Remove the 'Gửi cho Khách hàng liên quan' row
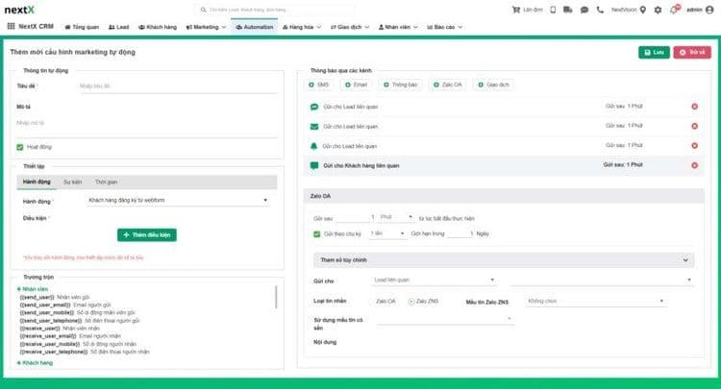721x389 pixels. (x=694, y=165)
